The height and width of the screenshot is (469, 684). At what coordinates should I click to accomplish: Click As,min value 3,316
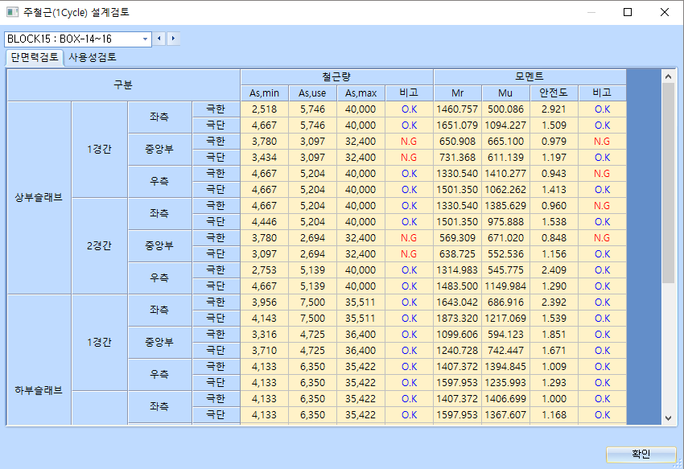pos(265,335)
